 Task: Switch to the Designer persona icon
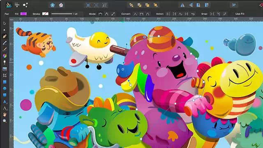click(9, 5)
